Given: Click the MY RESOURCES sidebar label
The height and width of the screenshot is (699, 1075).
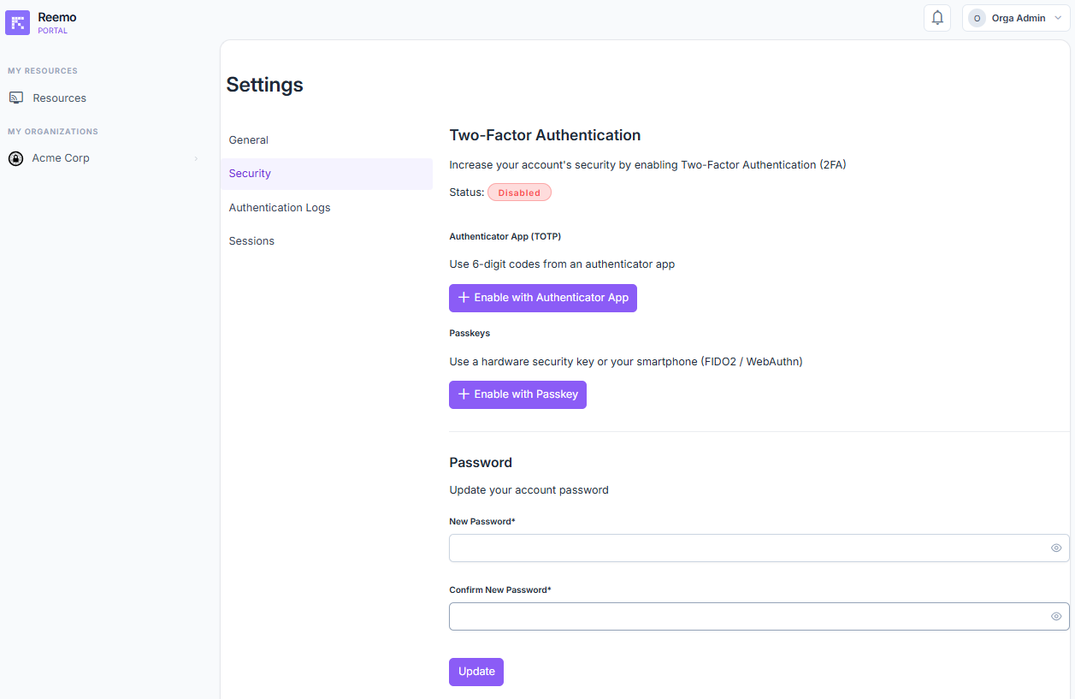Looking at the screenshot, I should (43, 71).
